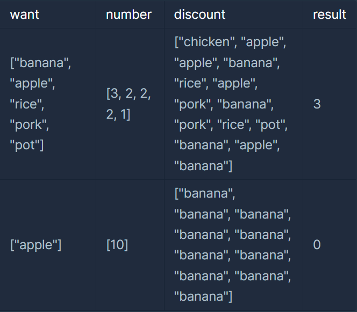Click the discount cell starting with "chicken"
This screenshot has height=312, width=357.
pos(233,104)
